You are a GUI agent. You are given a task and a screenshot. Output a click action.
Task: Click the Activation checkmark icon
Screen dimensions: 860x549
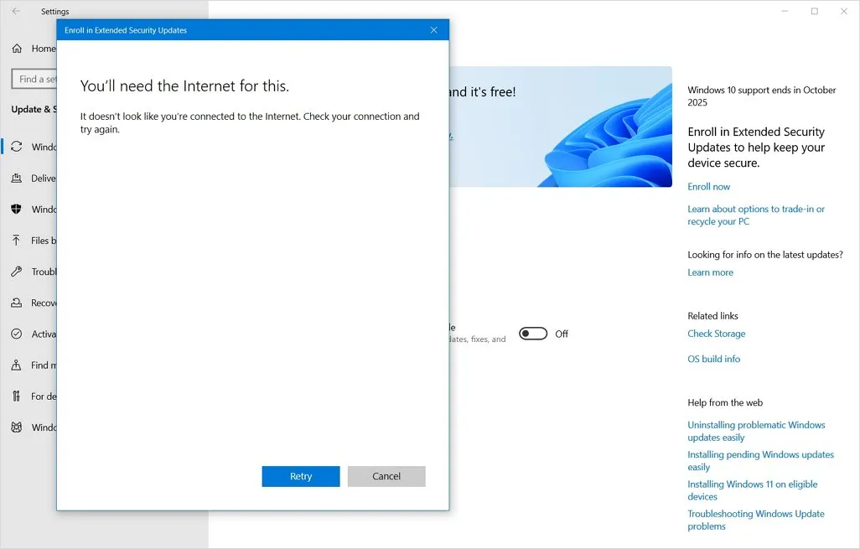pos(17,334)
